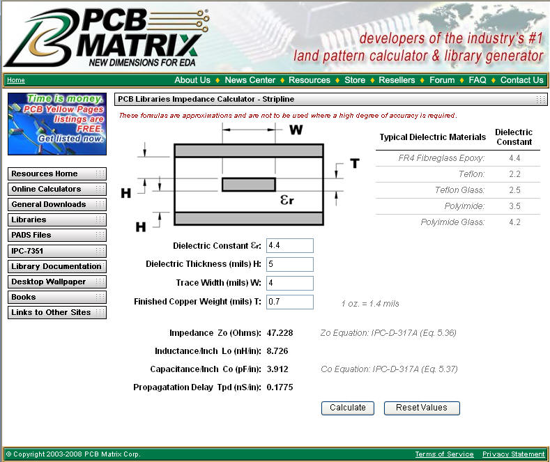The height and width of the screenshot is (462, 550).
Task: Click the copyright 2003-2008 PCB Matrix text
Action: [x=73, y=454]
